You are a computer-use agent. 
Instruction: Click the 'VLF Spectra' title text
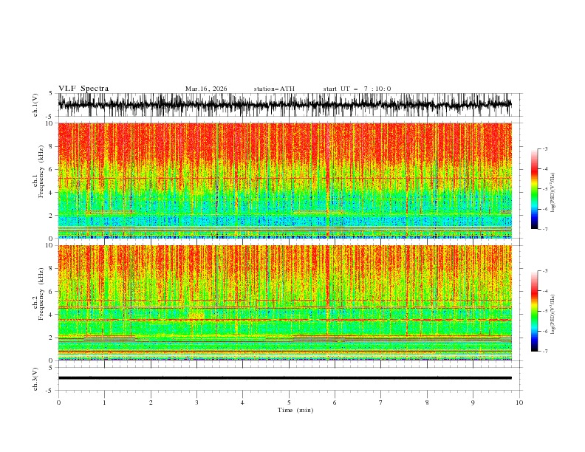pyautogui.click(x=83, y=89)
